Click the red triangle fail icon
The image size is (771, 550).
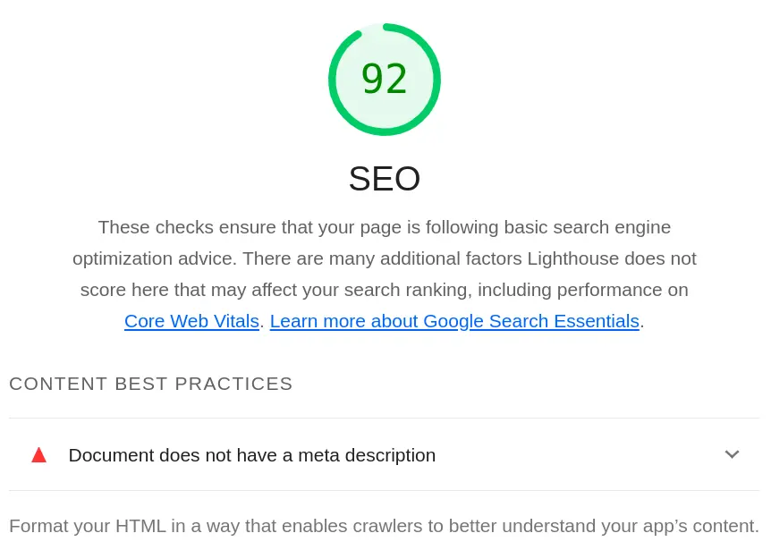click(x=38, y=455)
